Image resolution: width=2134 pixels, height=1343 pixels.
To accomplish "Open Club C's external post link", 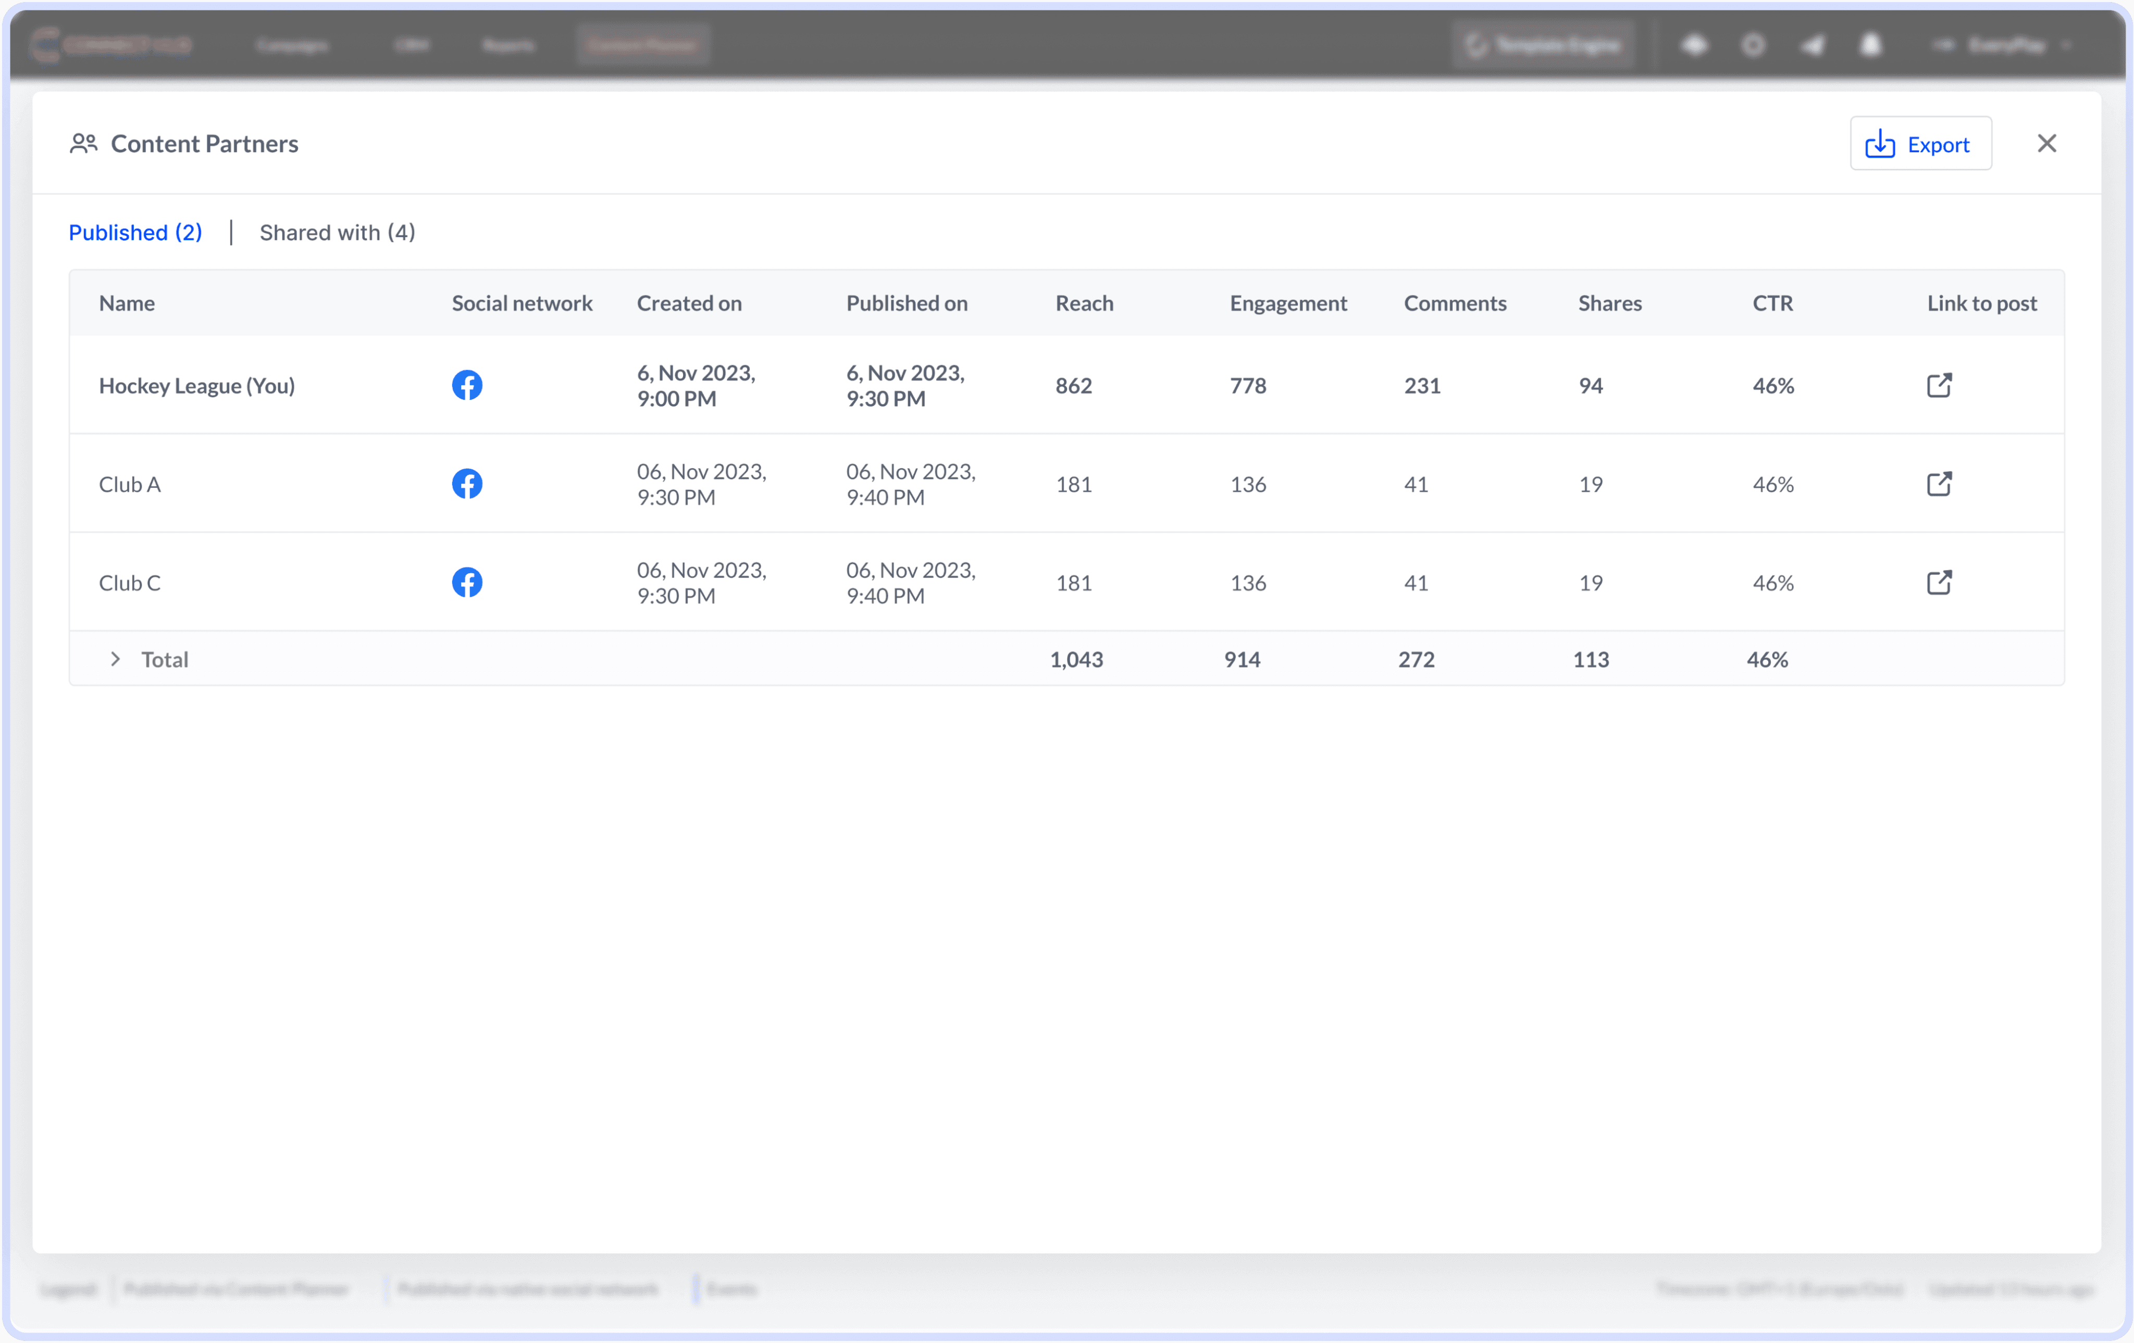I will click(1939, 582).
